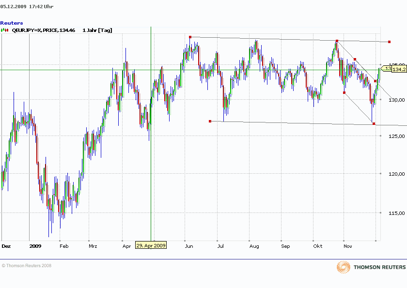Select the late-November low red anchor
The width and height of the screenshot is (407, 288).
click(374, 123)
